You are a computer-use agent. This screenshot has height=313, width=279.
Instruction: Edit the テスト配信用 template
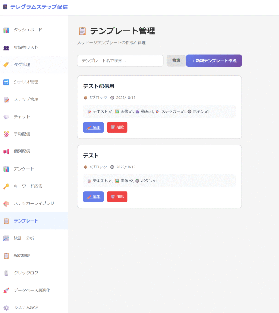[x=94, y=127]
